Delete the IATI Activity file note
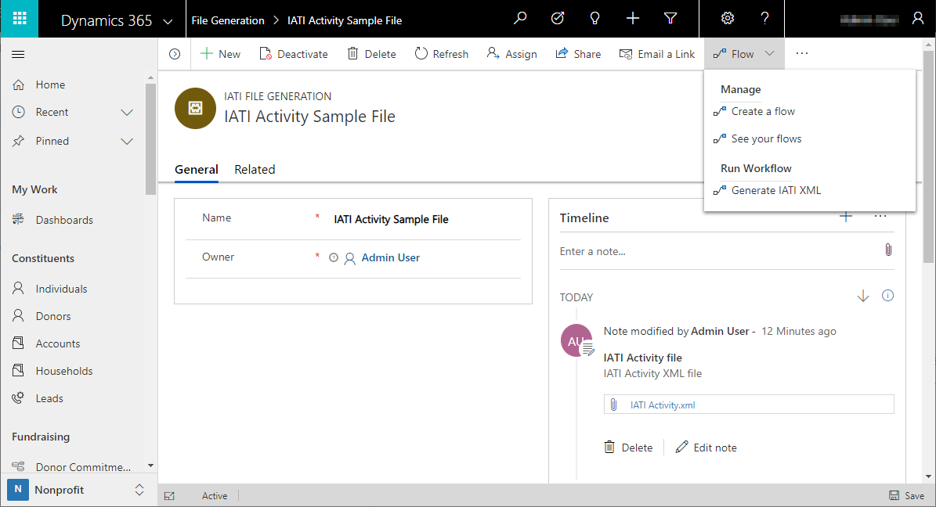The image size is (936, 507). tap(629, 448)
